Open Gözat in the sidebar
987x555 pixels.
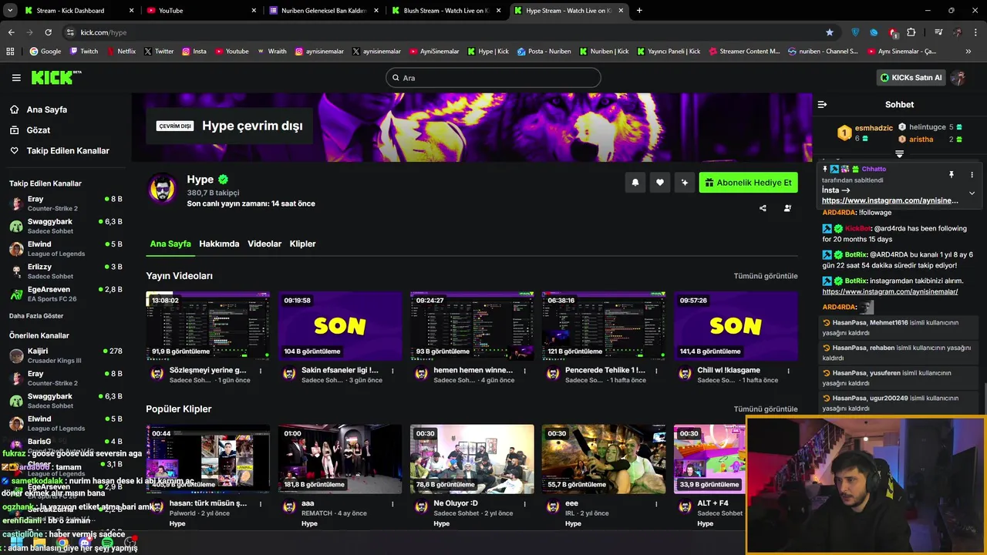point(38,130)
